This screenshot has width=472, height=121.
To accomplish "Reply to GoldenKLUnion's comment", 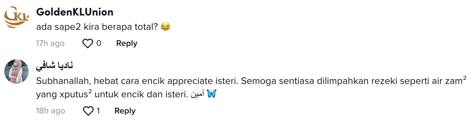I will (127, 43).
